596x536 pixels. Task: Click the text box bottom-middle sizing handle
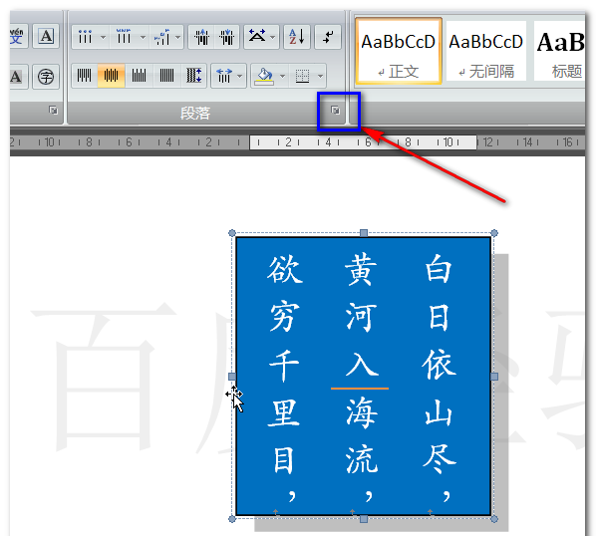pyautogui.click(x=364, y=519)
